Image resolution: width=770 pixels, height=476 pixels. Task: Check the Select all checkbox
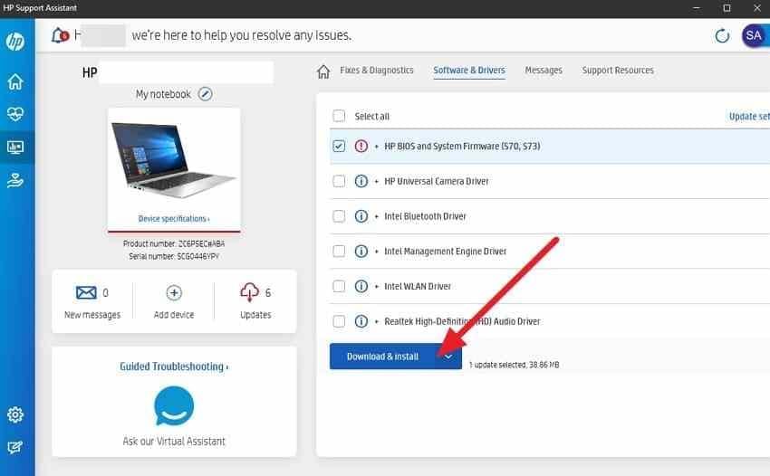click(x=339, y=116)
